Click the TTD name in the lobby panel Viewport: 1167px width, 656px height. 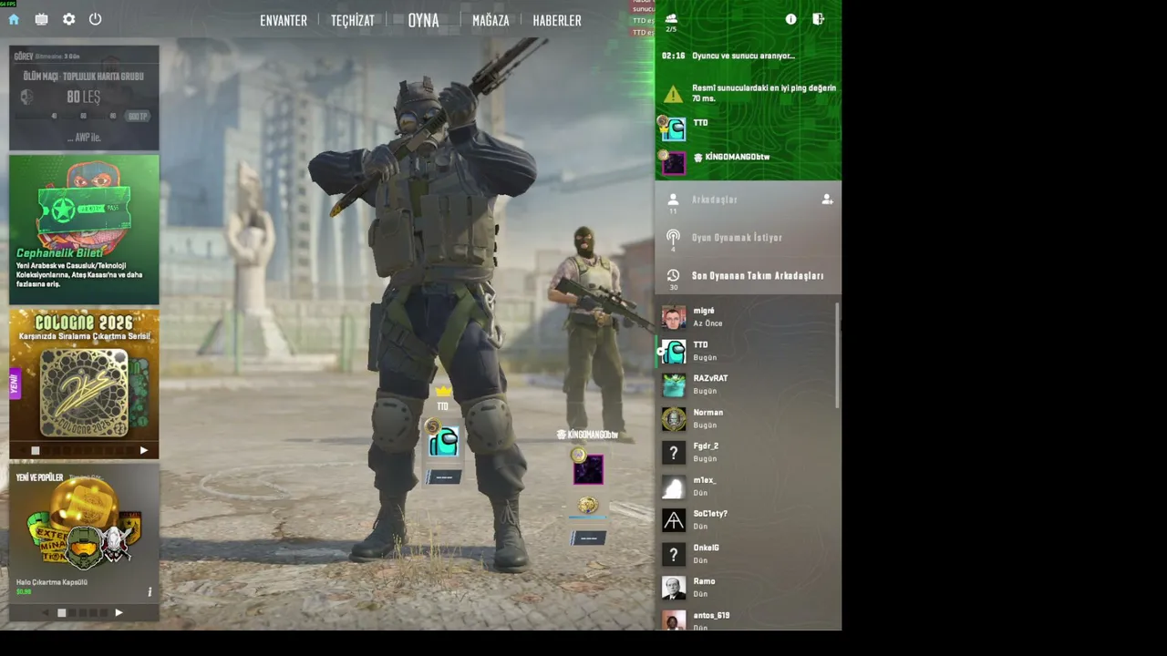[700, 123]
